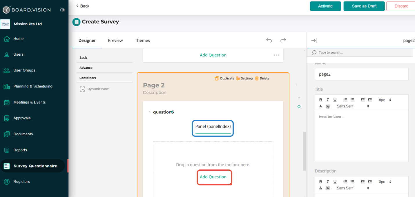Image resolution: width=415 pixels, height=197 pixels.
Task: Click Add Question on the top page card
Action: pos(213,55)
